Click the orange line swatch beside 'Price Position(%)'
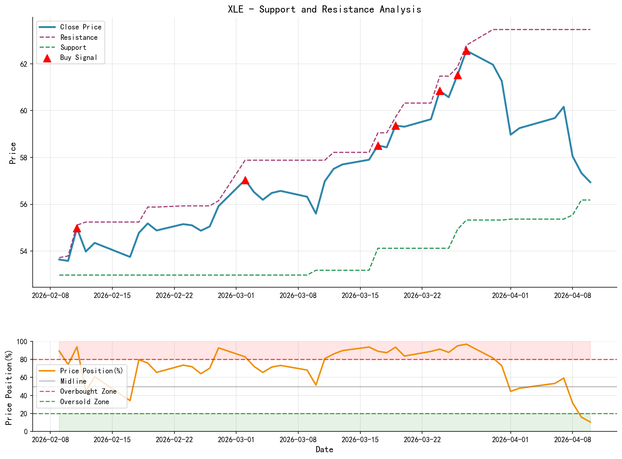This screenshot has width=622, height=459. click(47, 371)
